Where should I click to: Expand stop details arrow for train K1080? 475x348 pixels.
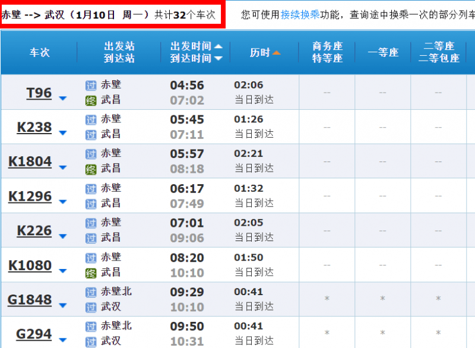coord(63,271)
